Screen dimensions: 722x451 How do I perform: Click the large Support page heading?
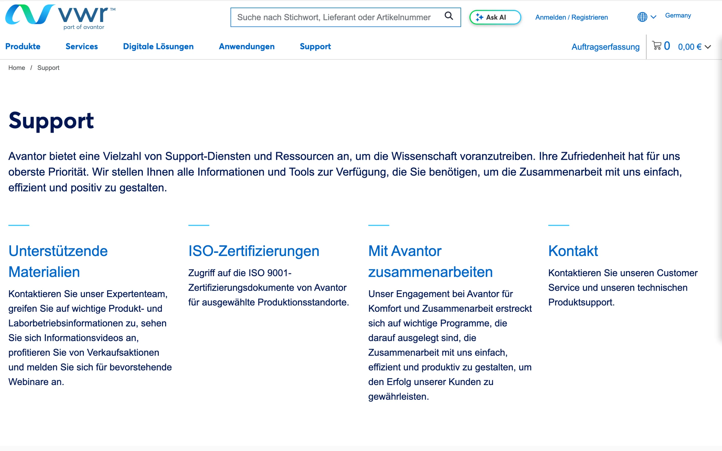[51, 121]
